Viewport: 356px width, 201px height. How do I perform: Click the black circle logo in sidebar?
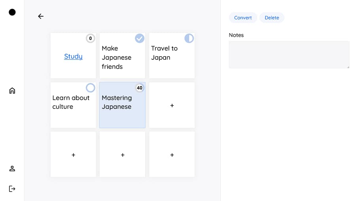[x=12, y=12]
